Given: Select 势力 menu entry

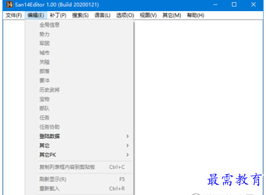Looking at the screenshot, I should 79,34.
